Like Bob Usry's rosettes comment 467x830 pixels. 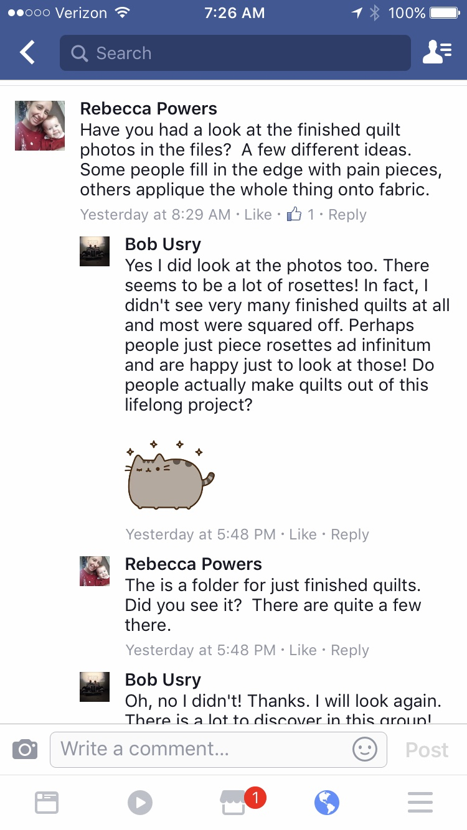coord(303,534)
